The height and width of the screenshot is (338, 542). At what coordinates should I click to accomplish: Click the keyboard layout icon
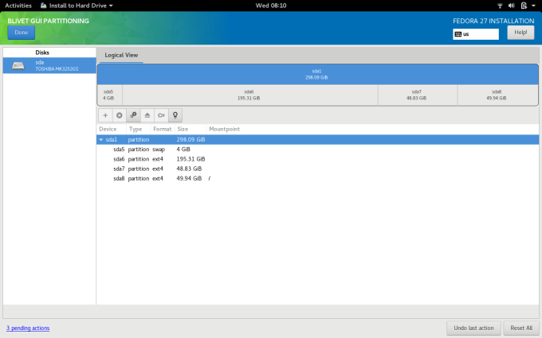(x=458, y=34)
